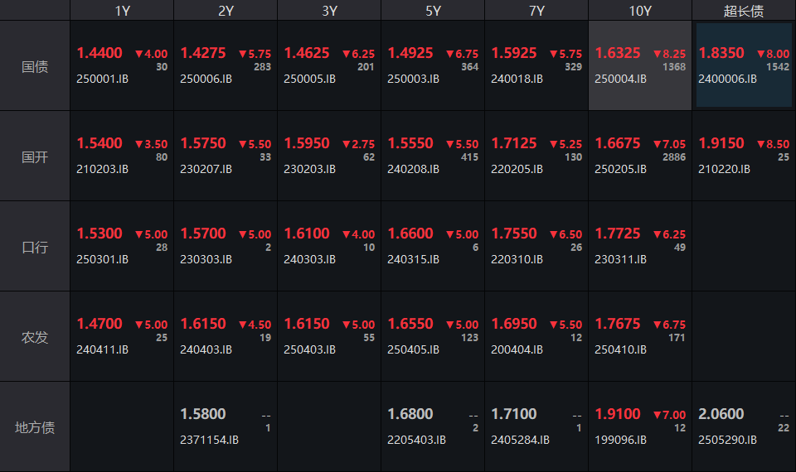This screenshot has width=796, height=472.
Task: Click the 超长债 column header
Action: click(x=744, y=11)
